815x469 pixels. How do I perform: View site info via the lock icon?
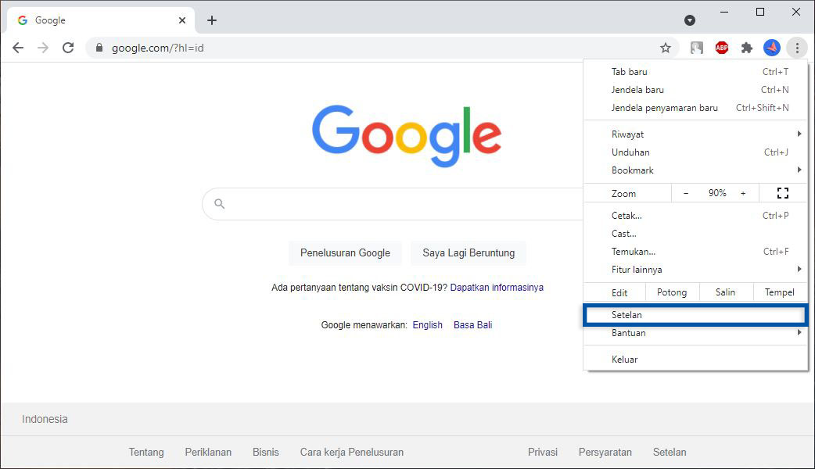pos(99,48)
